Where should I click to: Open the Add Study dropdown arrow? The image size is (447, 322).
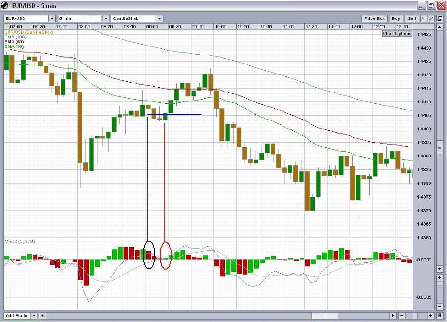point(34,315)
